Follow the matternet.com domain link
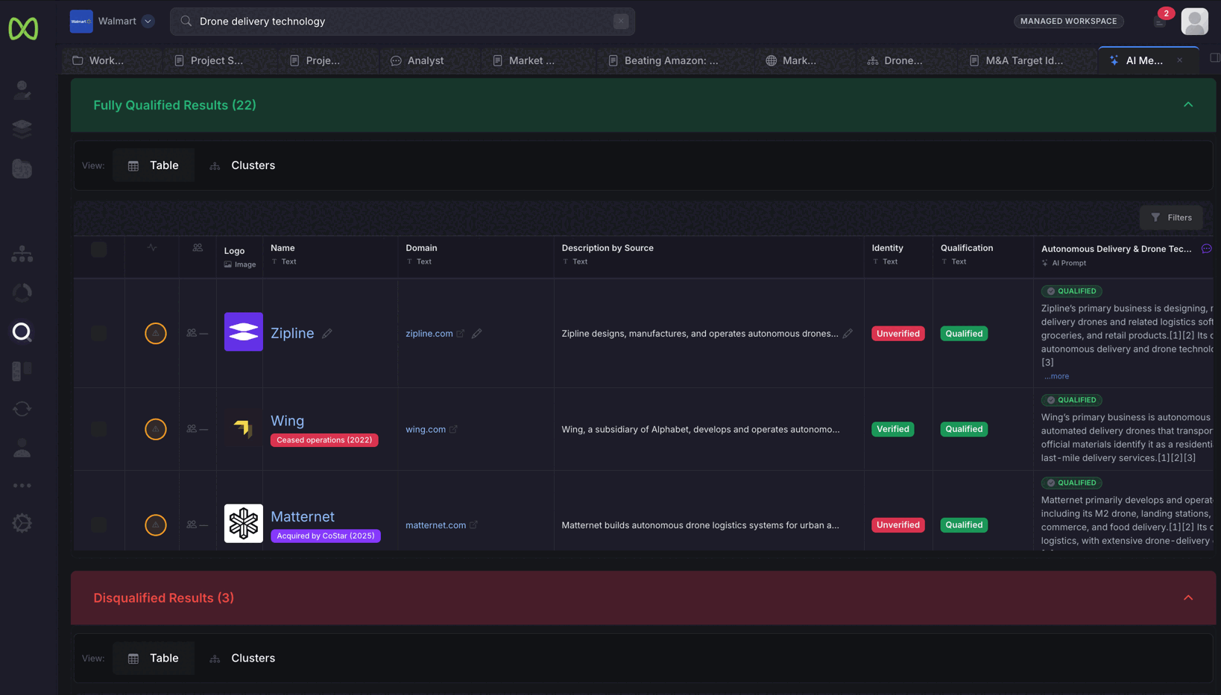 (x=435, y=525)
